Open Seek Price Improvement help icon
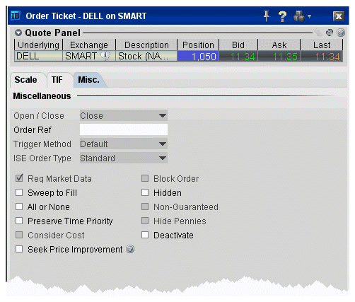Viewport: 355px width, 302px height. (x=130, y=249)
